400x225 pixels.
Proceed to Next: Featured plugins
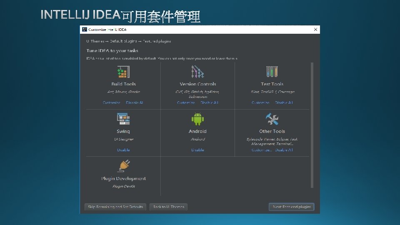[x=292, y=207]
